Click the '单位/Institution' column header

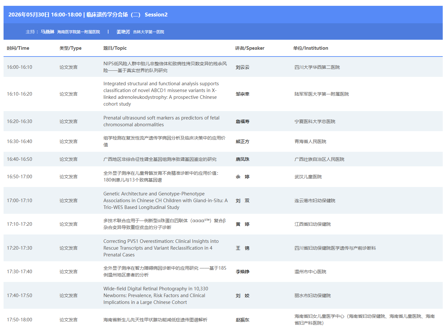click(x=311, y=48)
